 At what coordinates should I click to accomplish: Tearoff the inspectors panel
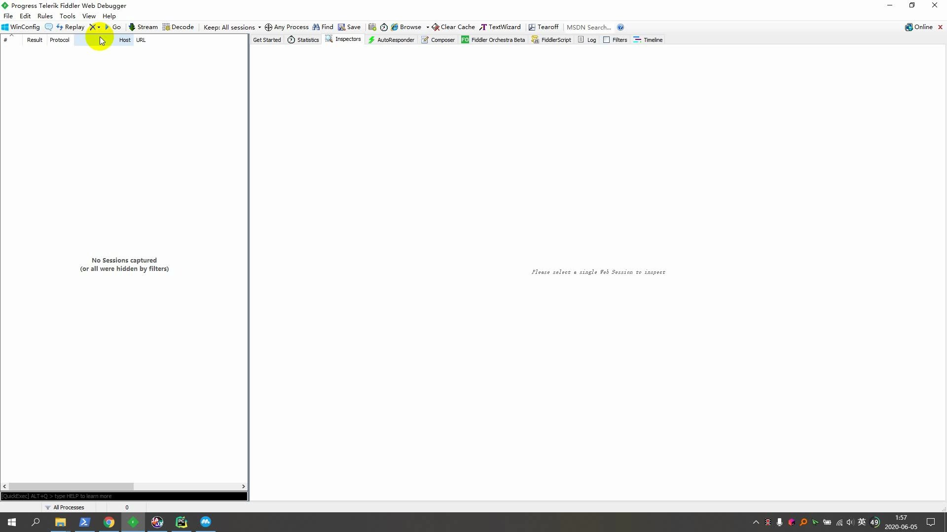click(x=544, y=27)
